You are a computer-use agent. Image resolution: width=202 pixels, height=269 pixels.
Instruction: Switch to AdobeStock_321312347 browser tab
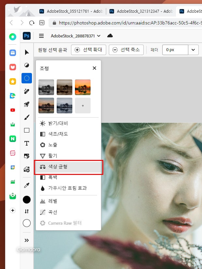[x=141, y=11]
